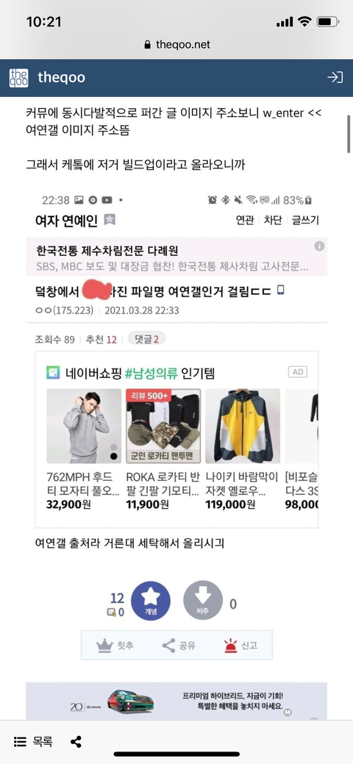Tap the 힛추 crown button
353x764 pixels.
coord(115,646)
